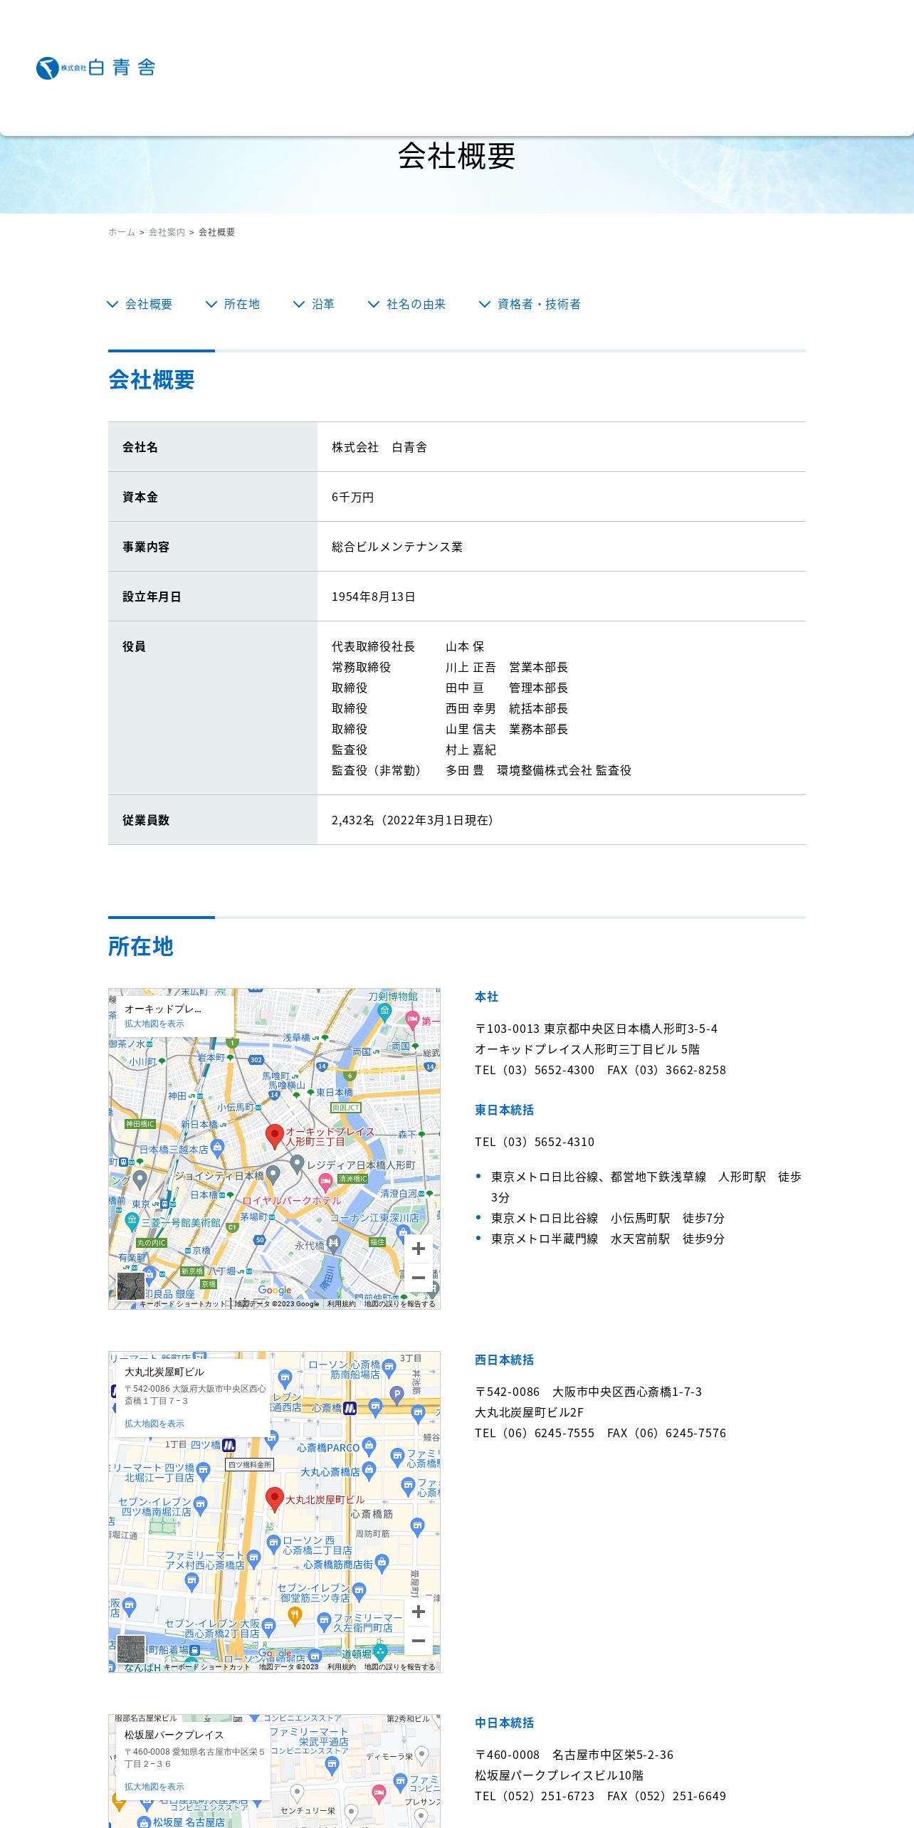Image resolution: width=914 pixels, height=1828 pixels.
Task: Switch Tokyo map to satellite view thumbnail
Action: pos(131,1286)
